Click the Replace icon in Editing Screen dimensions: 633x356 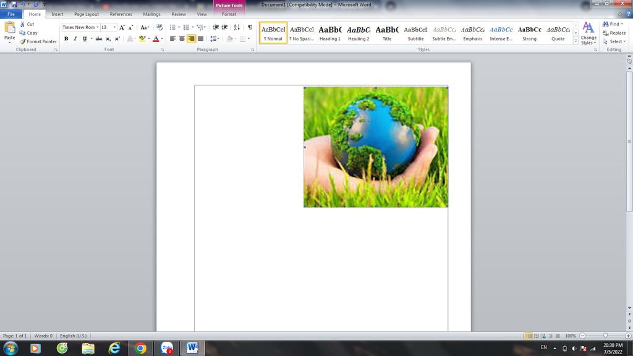(x=606, y=33)
